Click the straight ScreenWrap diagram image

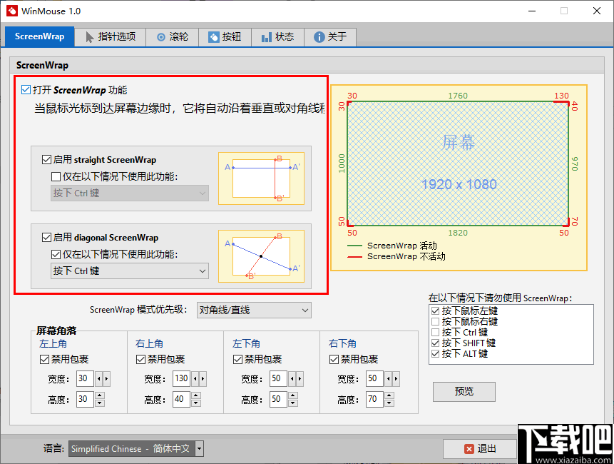click(262, 177)
